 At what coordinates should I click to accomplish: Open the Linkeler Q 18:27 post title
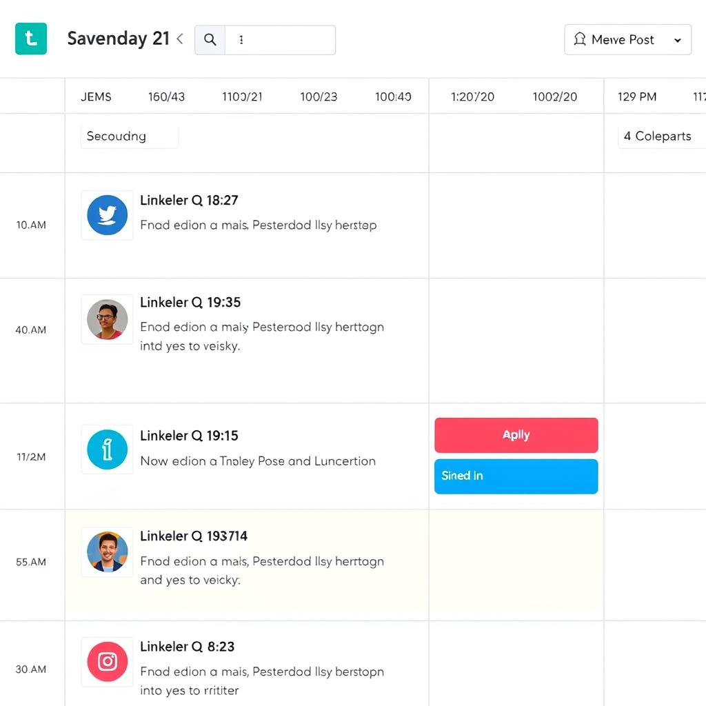pyautogui.click(x=189, y=201)
